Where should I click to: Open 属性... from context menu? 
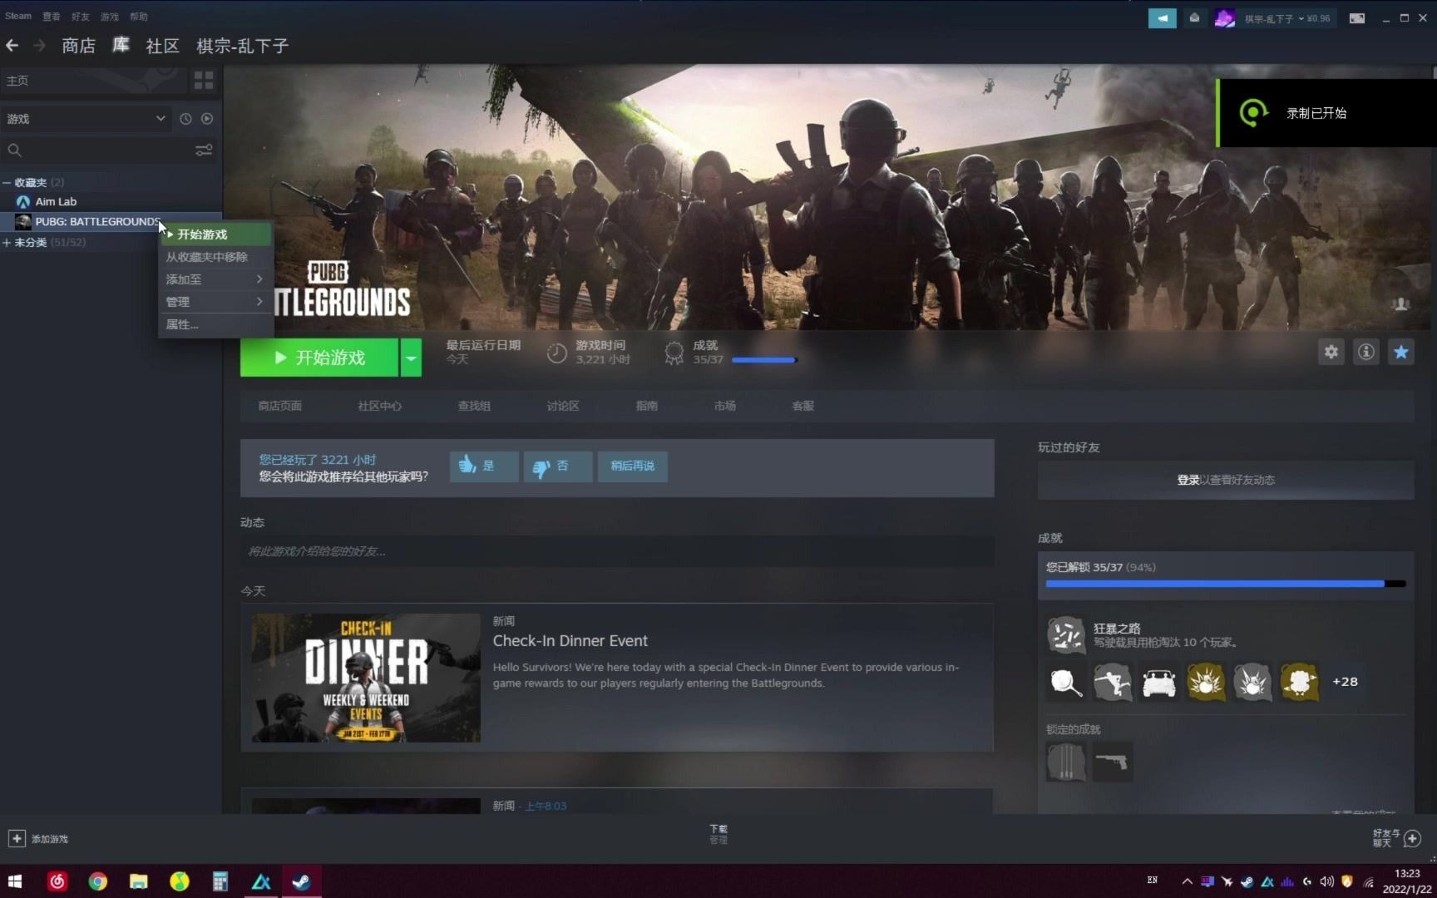tap(215, 324)
